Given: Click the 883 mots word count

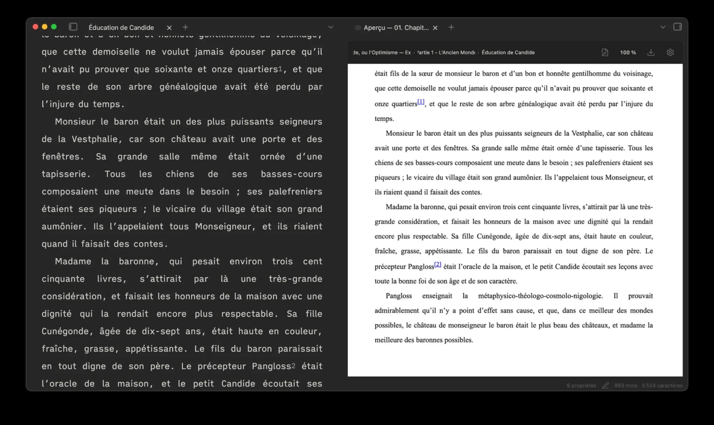Looking at the screenshot, I should point(626,385).
